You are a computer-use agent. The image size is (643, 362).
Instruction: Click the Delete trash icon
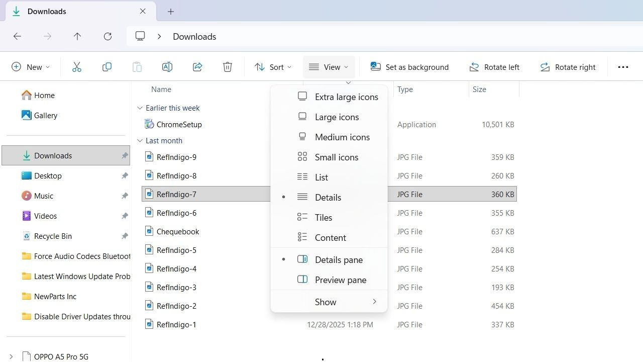(x=227, y=66)
